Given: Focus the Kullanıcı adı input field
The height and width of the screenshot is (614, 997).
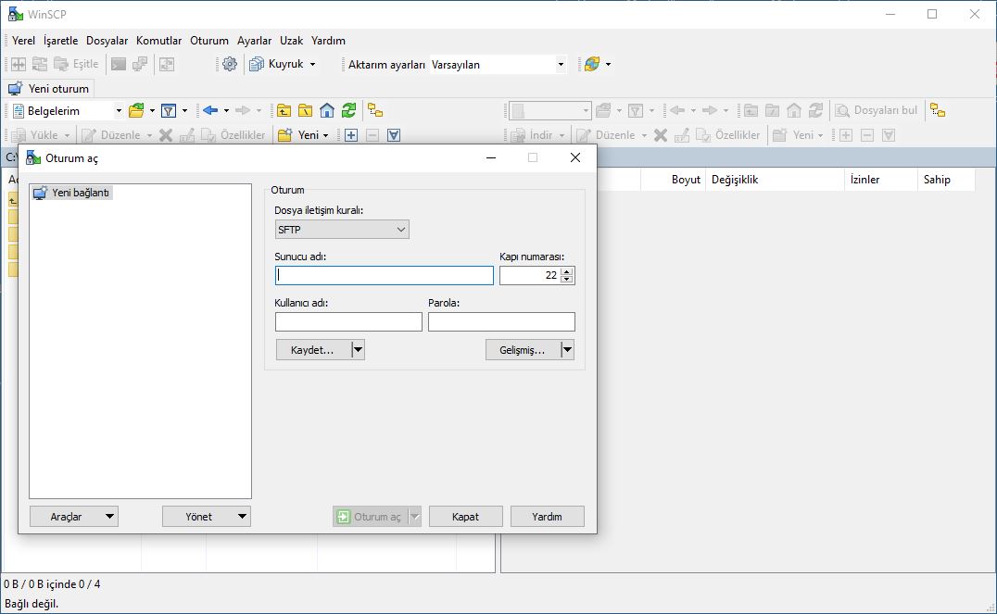Looking at the screenshot, I should click(x=348, y=321).
